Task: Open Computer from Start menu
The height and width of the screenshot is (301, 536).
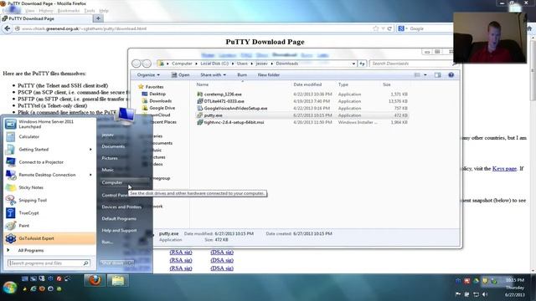Action: point(112,182)
